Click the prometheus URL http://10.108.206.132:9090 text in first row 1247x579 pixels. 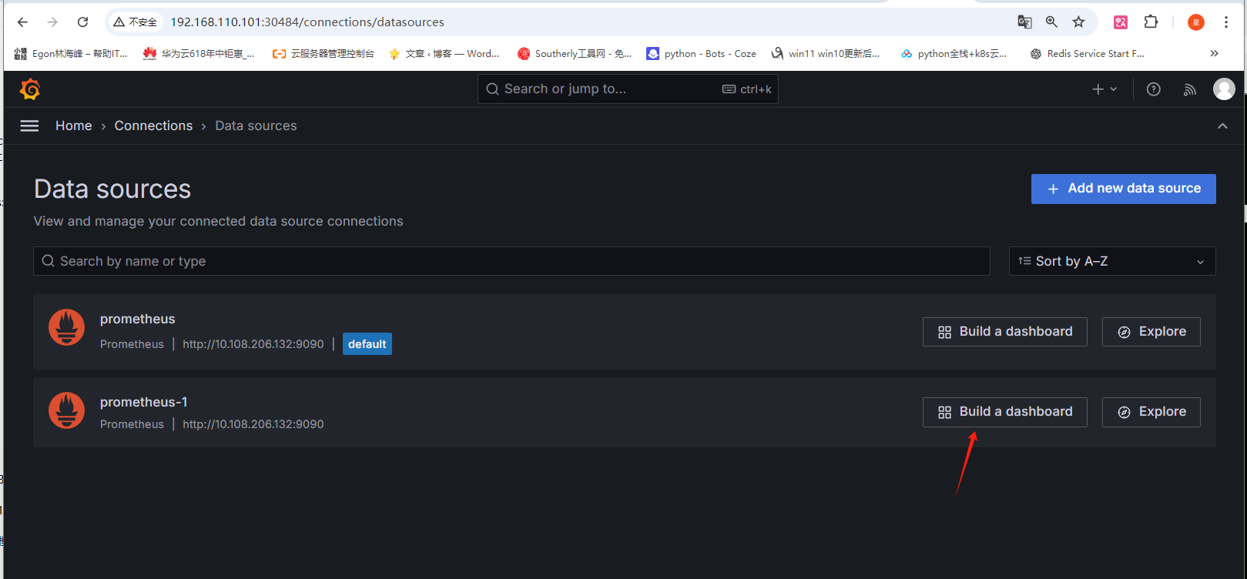pos(253,344)
